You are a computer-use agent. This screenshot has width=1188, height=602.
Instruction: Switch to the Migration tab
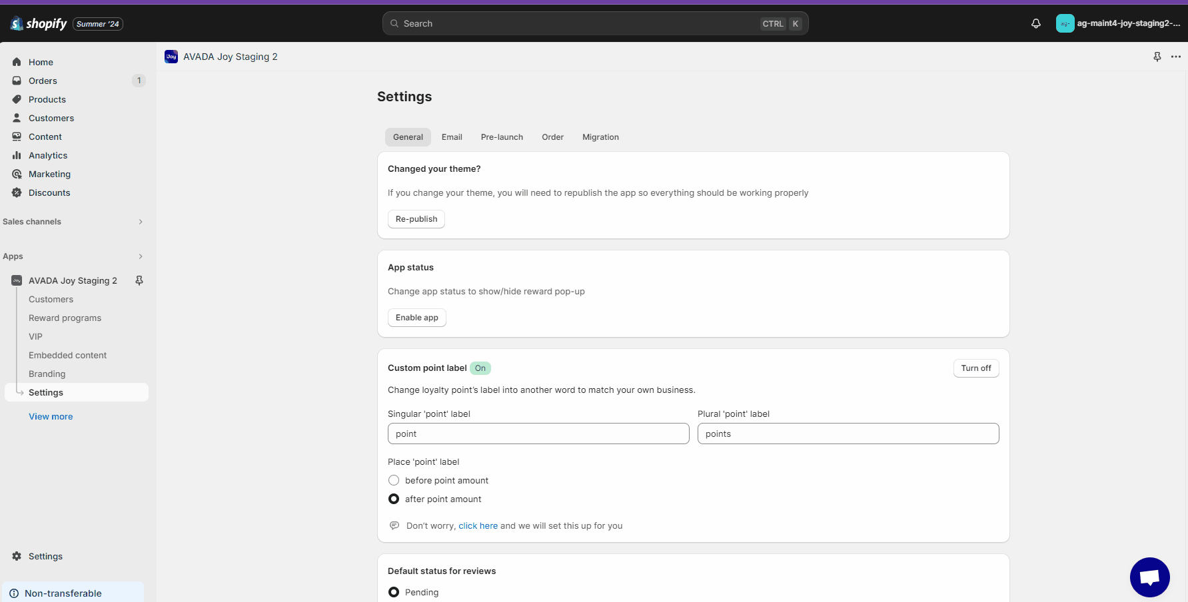[x=600, y=137]
